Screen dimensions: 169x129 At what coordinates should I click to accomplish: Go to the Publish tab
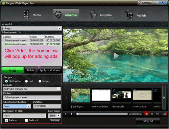tap(136, 15)
